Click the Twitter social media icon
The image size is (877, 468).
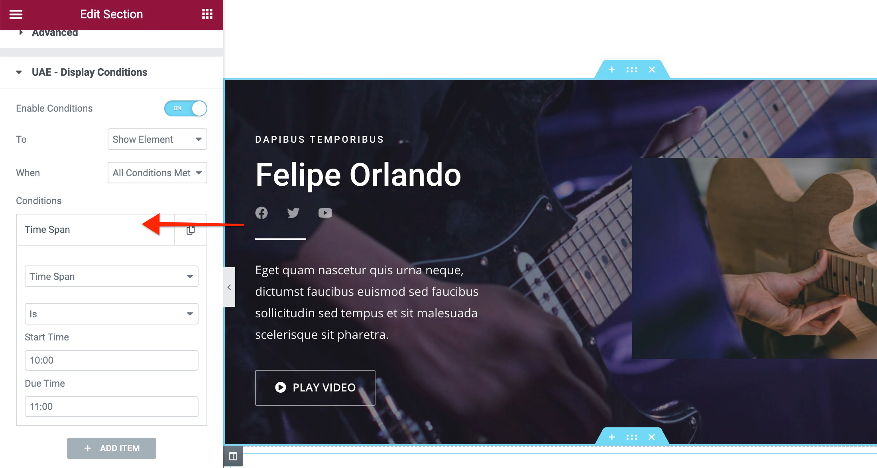coord(293,213)
